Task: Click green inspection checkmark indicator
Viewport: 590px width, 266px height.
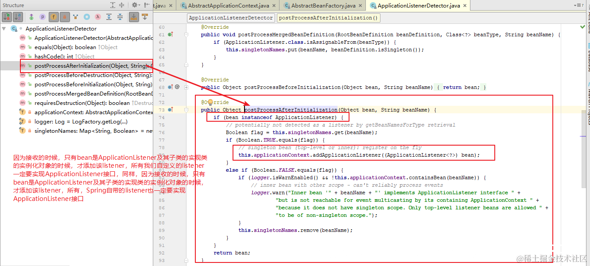Action: 582,27
